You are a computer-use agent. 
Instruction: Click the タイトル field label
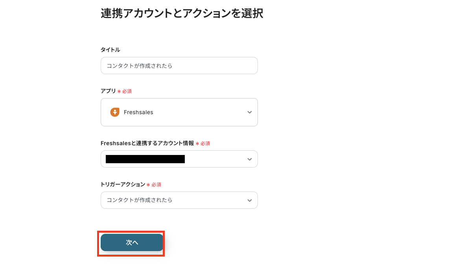tap(110, 50)
